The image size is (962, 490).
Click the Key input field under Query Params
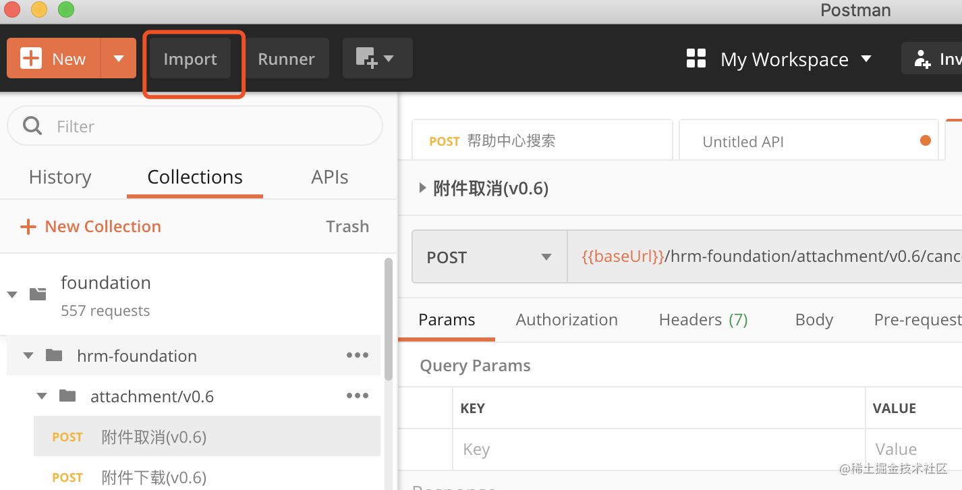pos(607,449)
